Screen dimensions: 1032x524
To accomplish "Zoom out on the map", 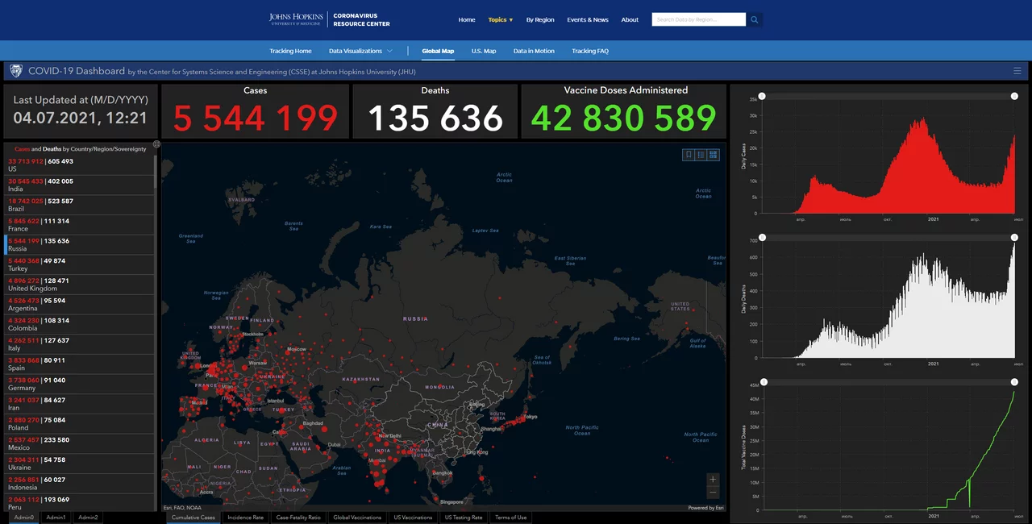I will click(713, 492).
